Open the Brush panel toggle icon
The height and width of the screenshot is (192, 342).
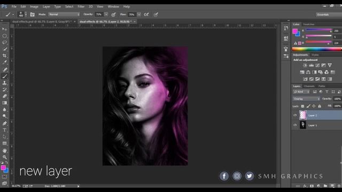click(32, 14)
